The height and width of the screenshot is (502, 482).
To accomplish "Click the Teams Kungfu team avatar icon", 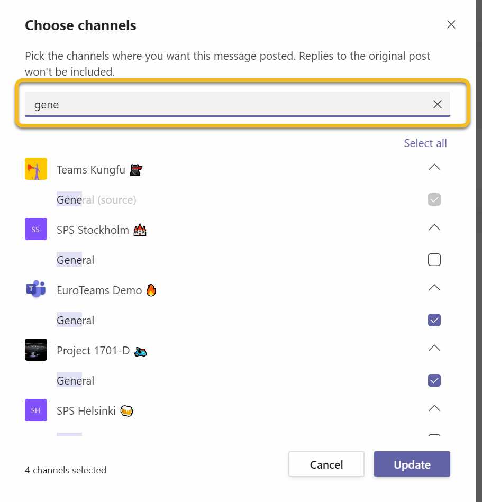I will coord(36,169).
